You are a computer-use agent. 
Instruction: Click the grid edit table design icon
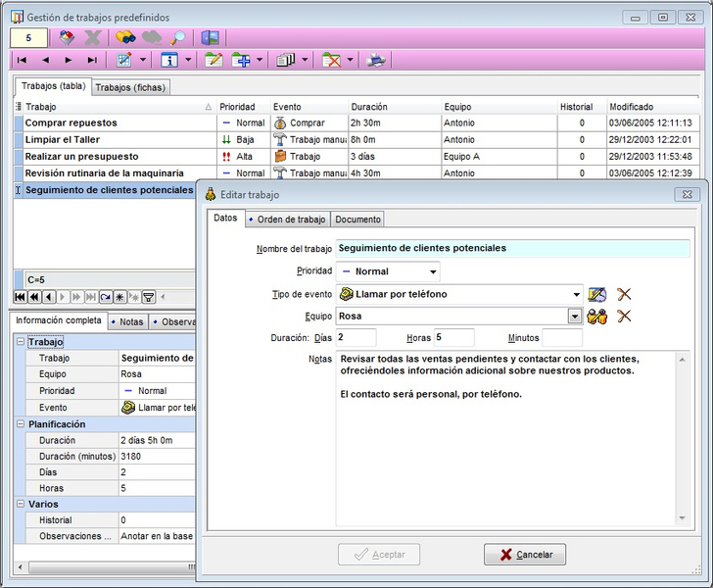point(124,60)
